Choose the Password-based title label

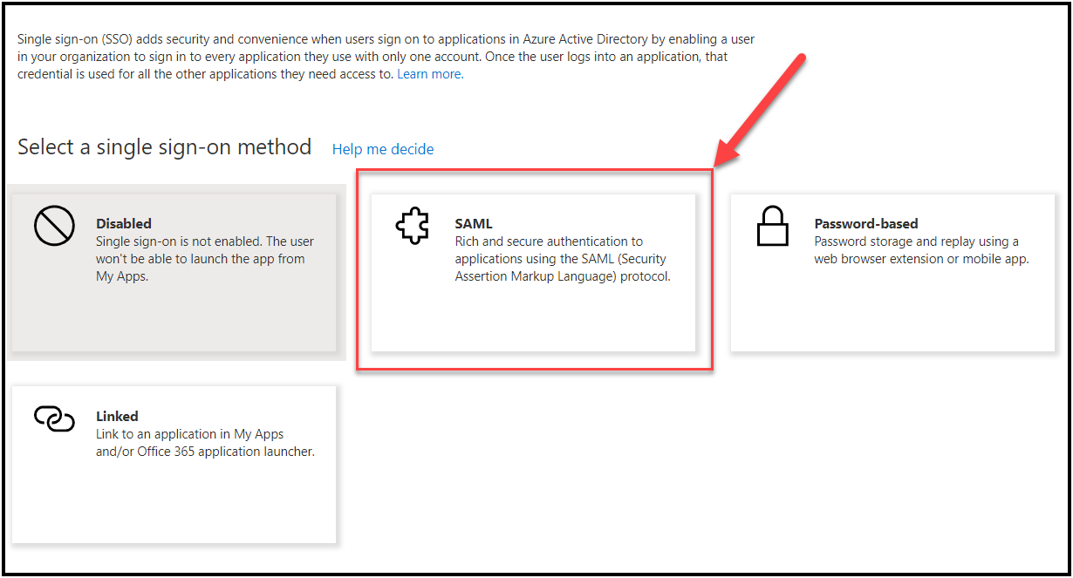tap(865, 223)
